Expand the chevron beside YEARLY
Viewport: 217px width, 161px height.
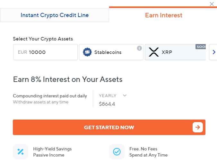125,95
